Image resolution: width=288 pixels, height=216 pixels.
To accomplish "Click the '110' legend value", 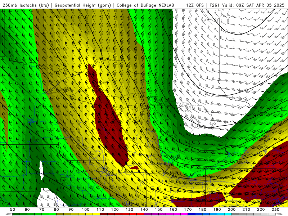I will (x=100, y=210).
